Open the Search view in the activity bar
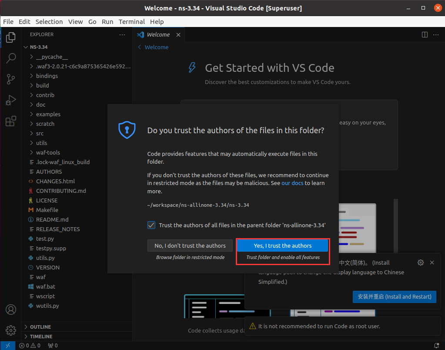 pos(11,58)
